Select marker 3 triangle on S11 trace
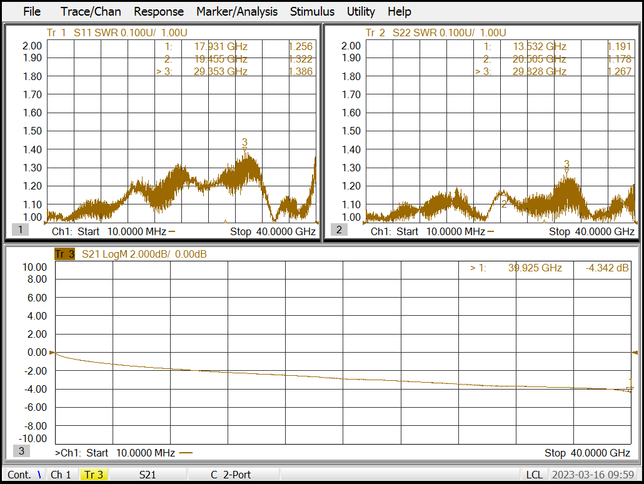This screenshot has width=644, height=484. coord(244,149)
